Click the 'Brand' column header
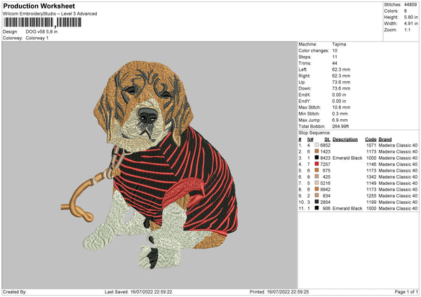 pyautogui.click(x=385, y=139)
